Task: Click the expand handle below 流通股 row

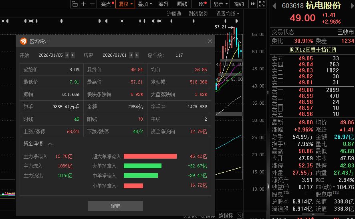Action: [313, 213]
